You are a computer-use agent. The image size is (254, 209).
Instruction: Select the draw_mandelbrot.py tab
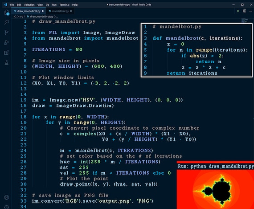(x=29, y=11)
